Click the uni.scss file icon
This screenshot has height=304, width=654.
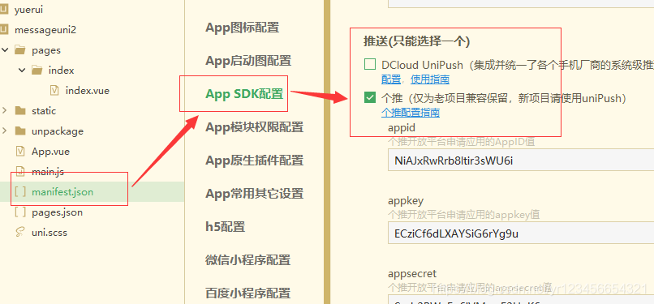[x=19, y=232]
